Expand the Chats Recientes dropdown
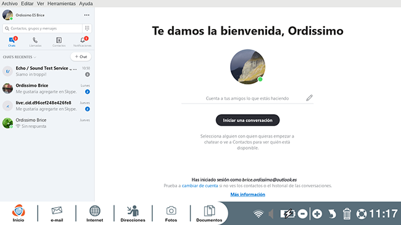Viewport: 401px width, 225px height. 20,57
